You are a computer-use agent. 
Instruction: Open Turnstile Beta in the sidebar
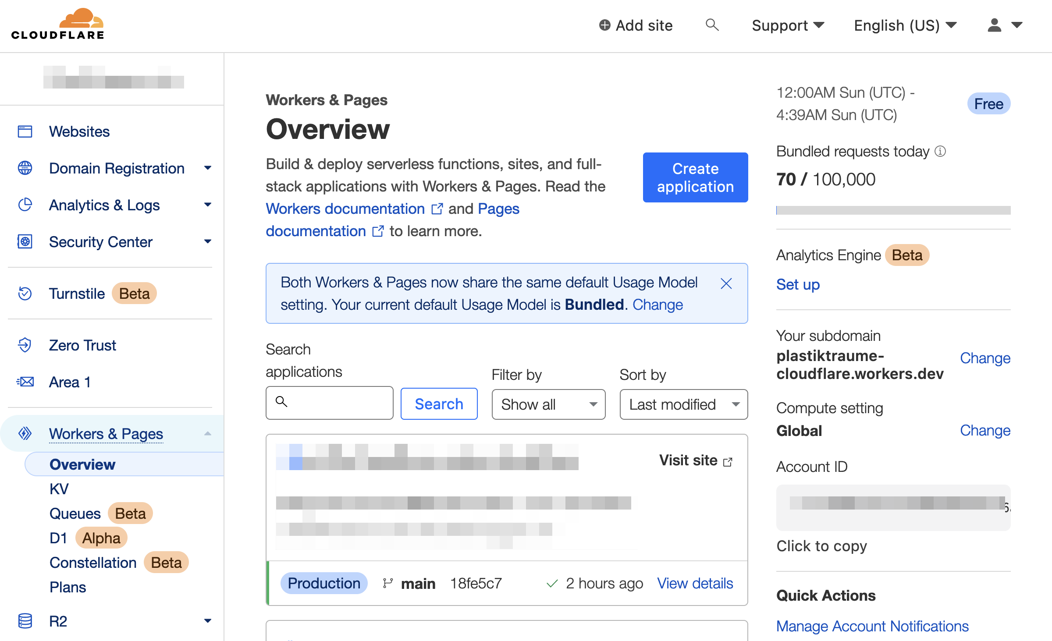(103, 293)
